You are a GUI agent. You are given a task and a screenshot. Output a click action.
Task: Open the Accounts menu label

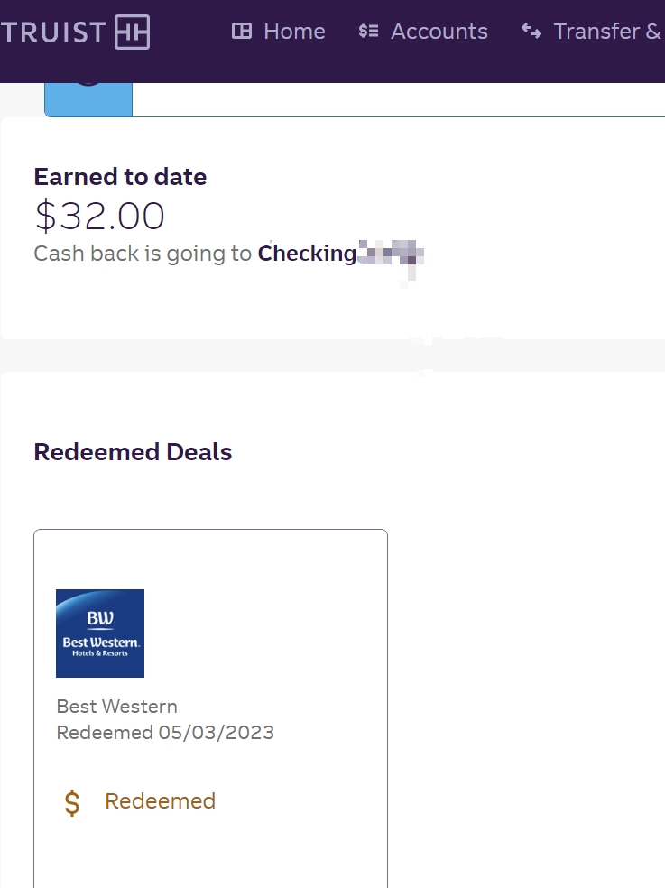(439, 32)
